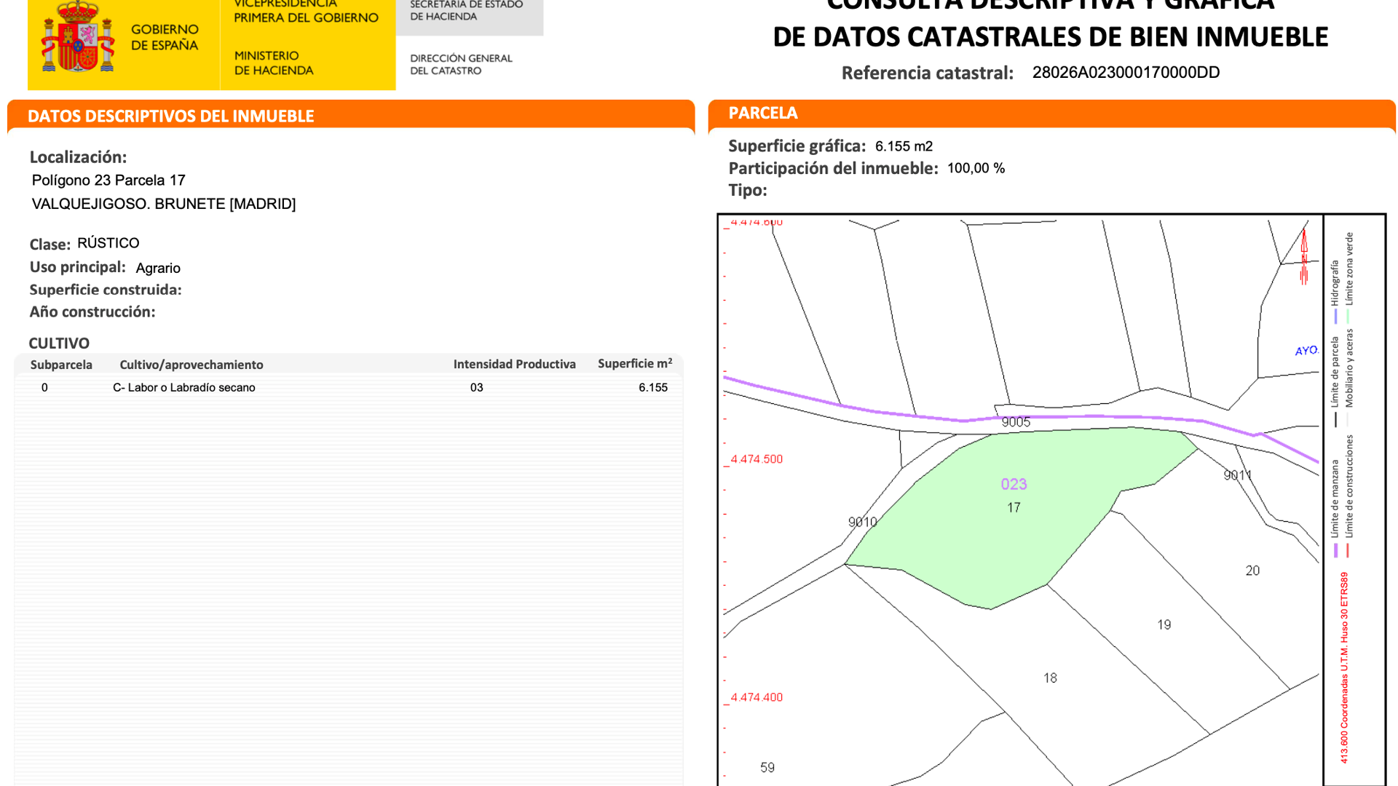Click the purple Límite de manzana legend line
The image size is (1398, 786).
[1335, 551]
